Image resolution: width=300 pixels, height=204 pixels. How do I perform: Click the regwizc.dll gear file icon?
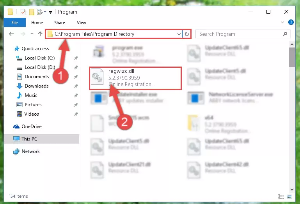click(97, 77)
